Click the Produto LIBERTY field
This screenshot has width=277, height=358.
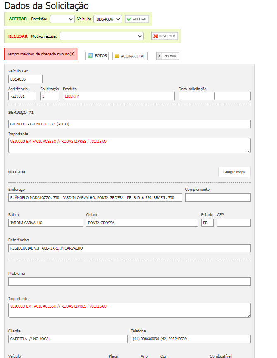coord(119,96)
